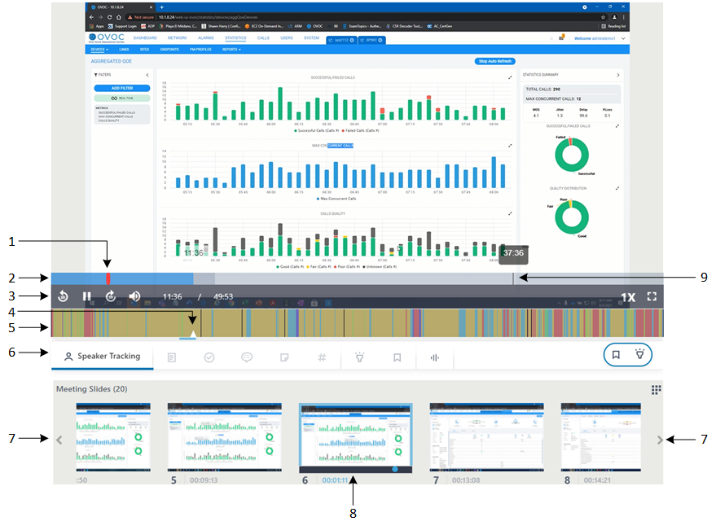Open the transcript document icon tab
This screenshot has height=530, width=716.
coord(172,357)
